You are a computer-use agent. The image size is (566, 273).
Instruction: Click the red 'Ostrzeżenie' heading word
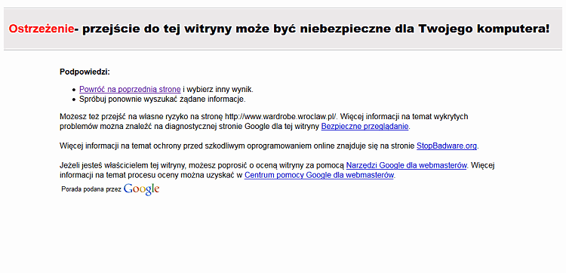pyautogui.click(x=42, y=29)
